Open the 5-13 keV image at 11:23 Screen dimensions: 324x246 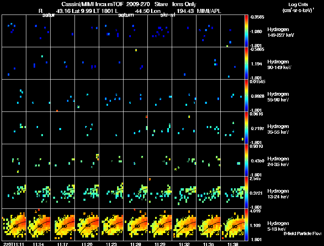coord(111,225)
